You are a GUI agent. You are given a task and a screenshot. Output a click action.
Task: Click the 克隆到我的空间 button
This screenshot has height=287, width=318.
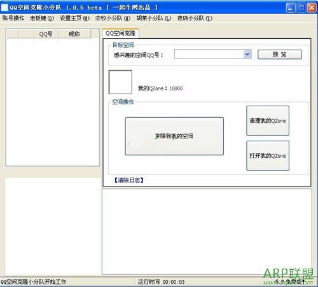[x=174, y=136]
